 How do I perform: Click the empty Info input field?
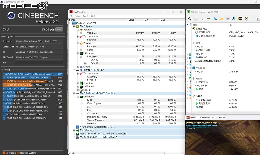coord(39,62)
